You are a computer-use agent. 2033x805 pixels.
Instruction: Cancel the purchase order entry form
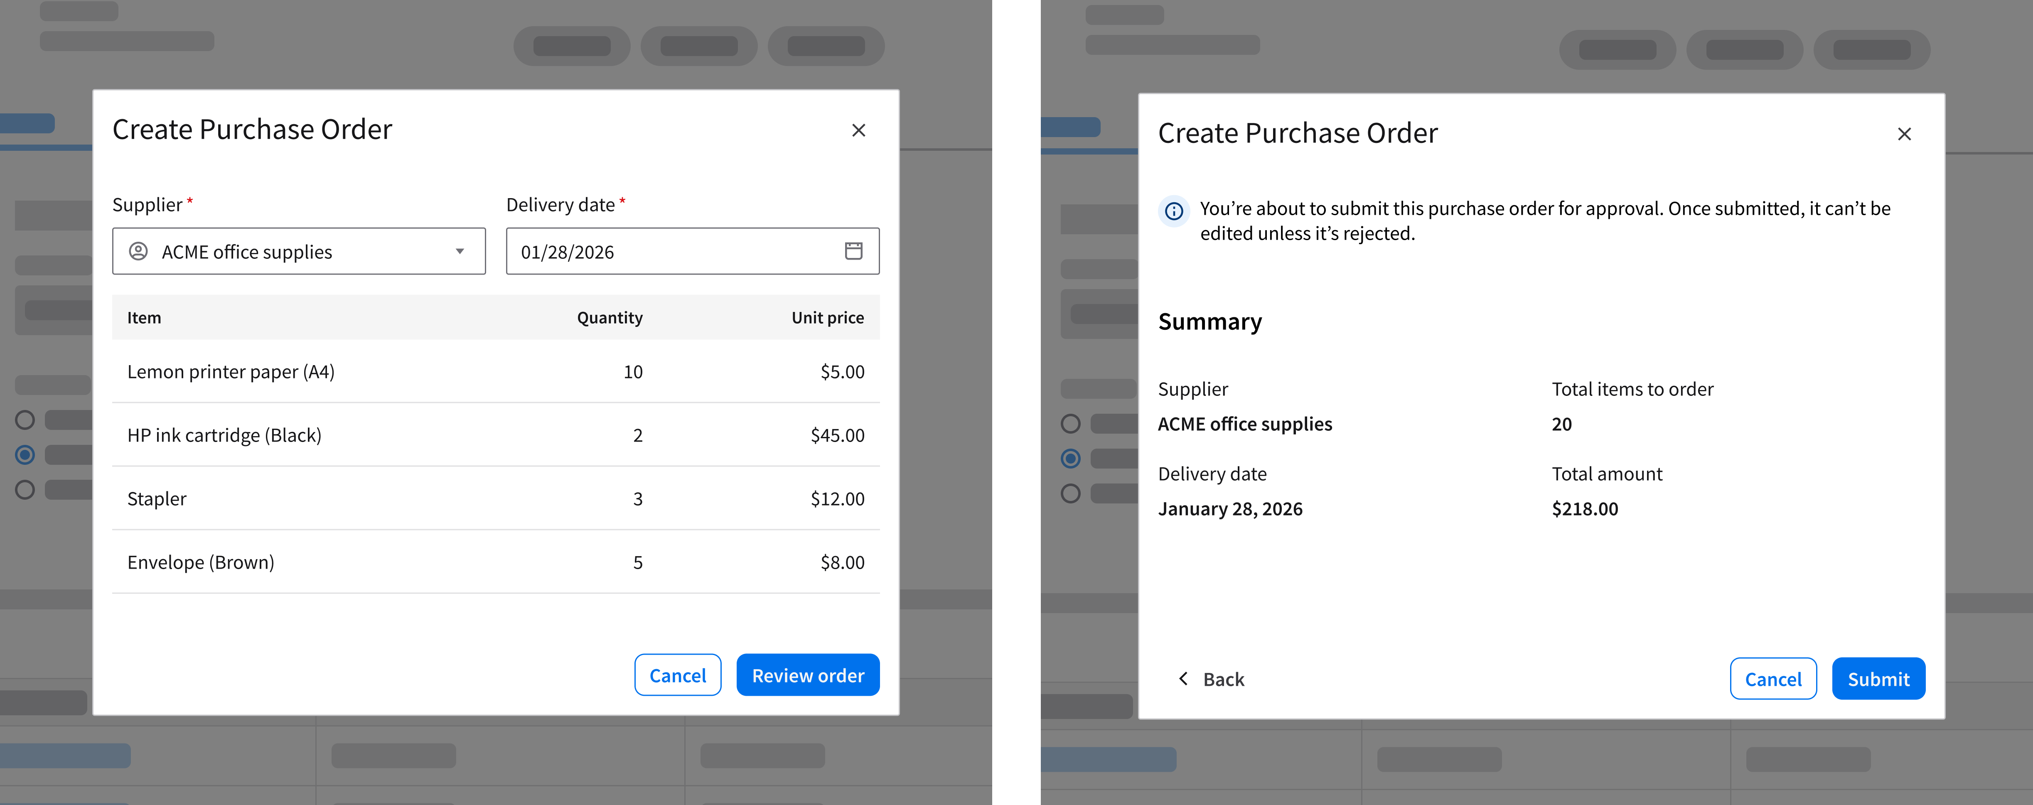pos(677,675)
